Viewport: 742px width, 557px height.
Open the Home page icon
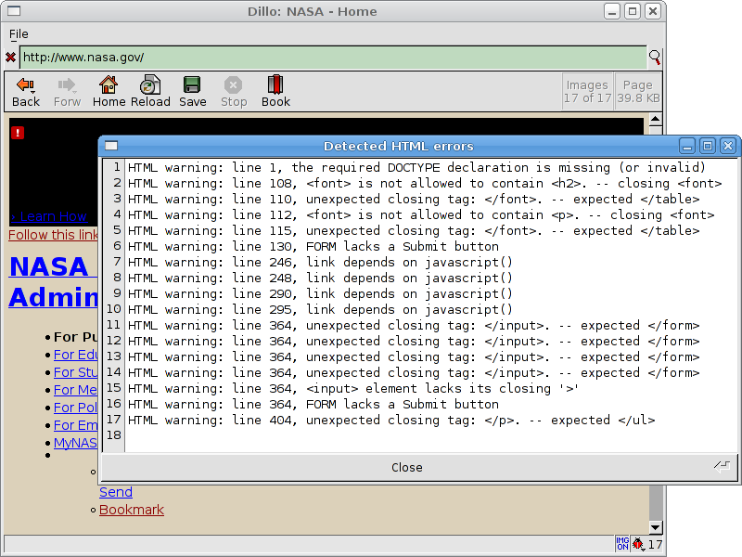pos(109,92)
